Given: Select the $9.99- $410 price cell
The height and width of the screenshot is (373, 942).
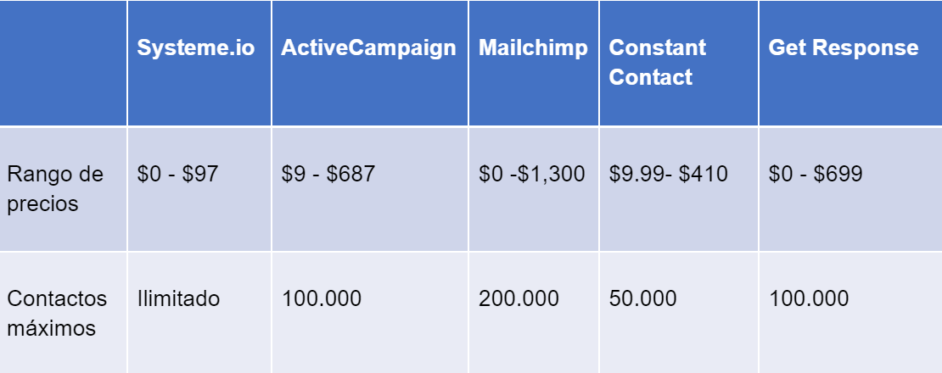Looking at the screenshot, I should point(668,175).
